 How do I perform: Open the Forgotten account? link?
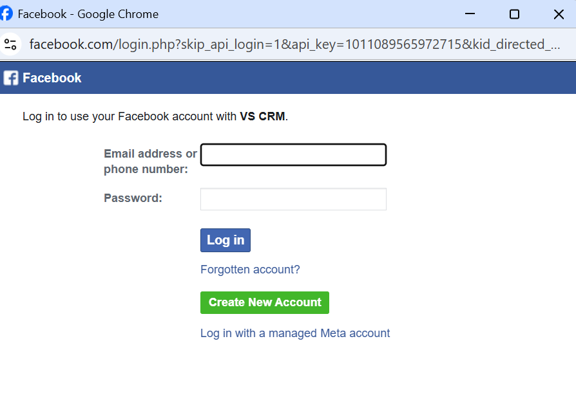[x=250, y=270]
